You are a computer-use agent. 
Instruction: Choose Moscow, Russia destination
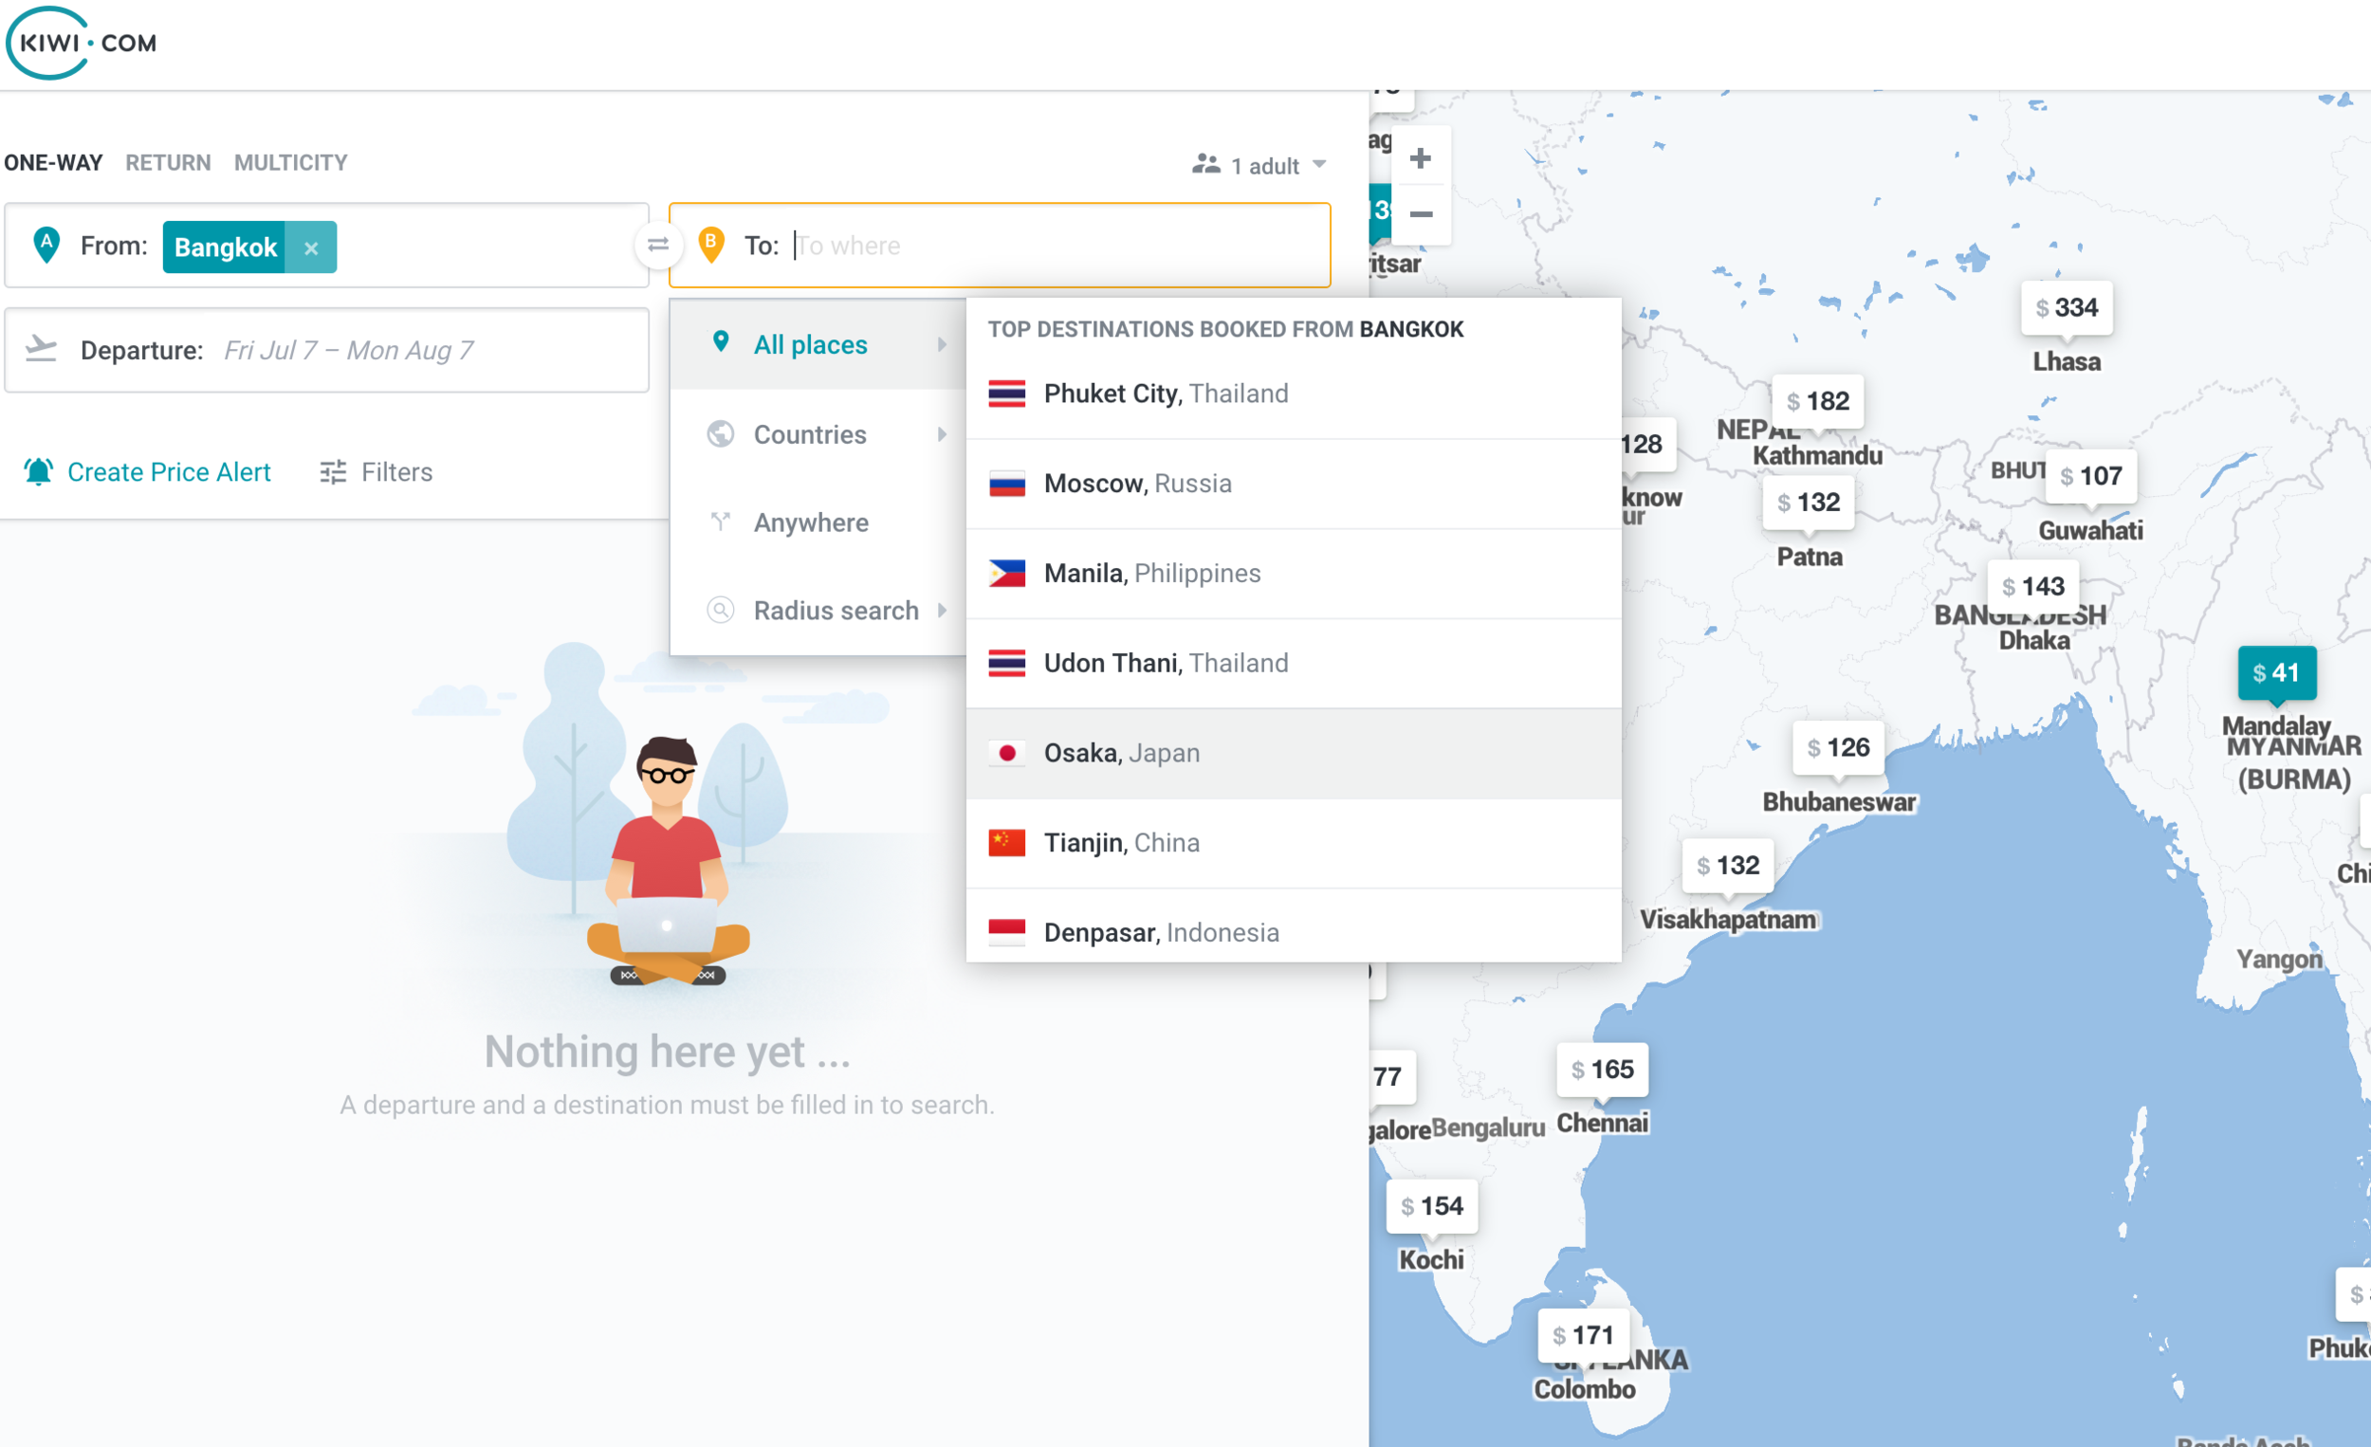1294,483
